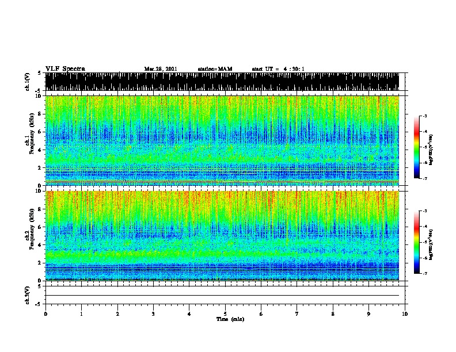Image resolution: width=456 pixels, height=352 pixels.
Task: Click the 4 kHz tick label of ch.2
Action: click(x=40, y=245)
